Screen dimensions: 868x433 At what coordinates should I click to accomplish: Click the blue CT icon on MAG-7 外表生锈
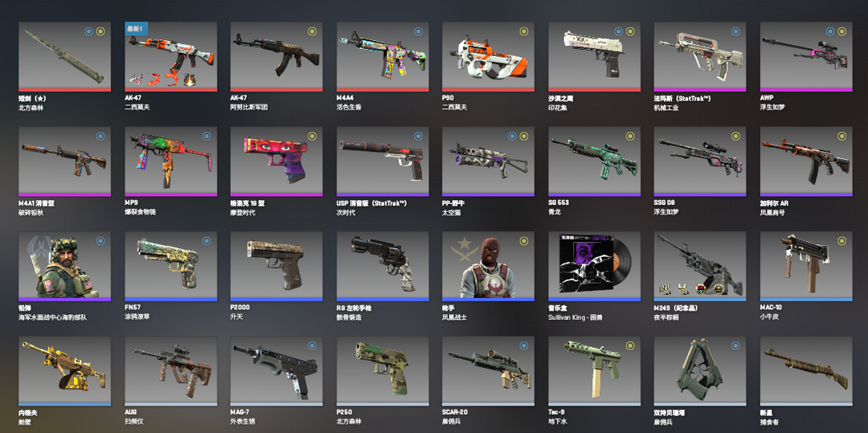click(312, 345)
